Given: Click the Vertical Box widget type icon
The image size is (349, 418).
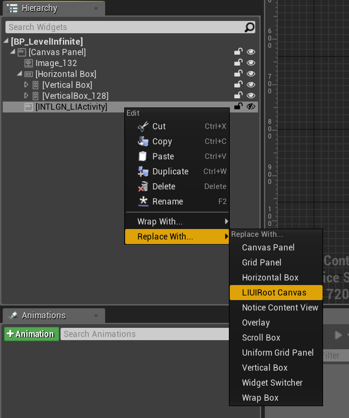Looking at the screenshot, I should tap(35, 85).
